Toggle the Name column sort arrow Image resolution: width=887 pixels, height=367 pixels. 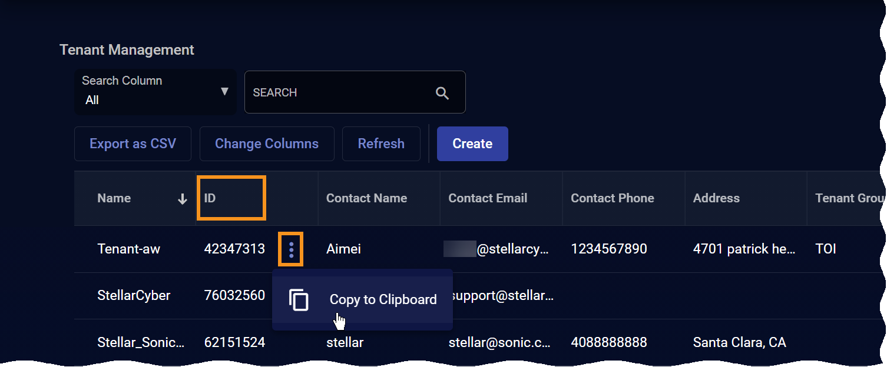(x=183, y=199)
